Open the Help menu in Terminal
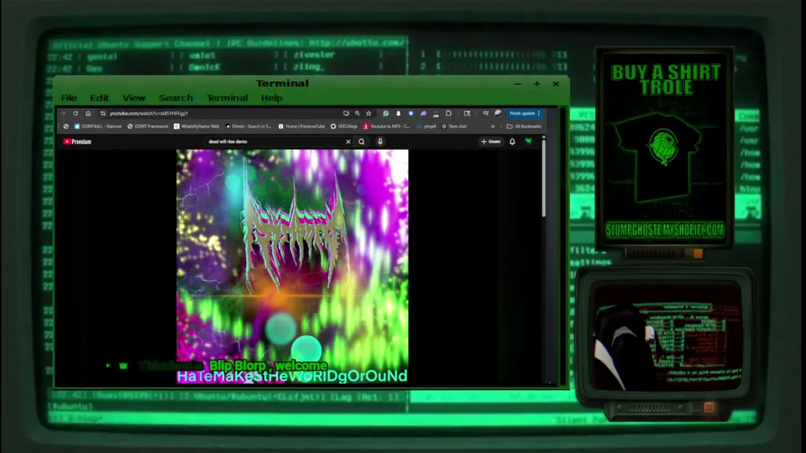 pos(271,98)
